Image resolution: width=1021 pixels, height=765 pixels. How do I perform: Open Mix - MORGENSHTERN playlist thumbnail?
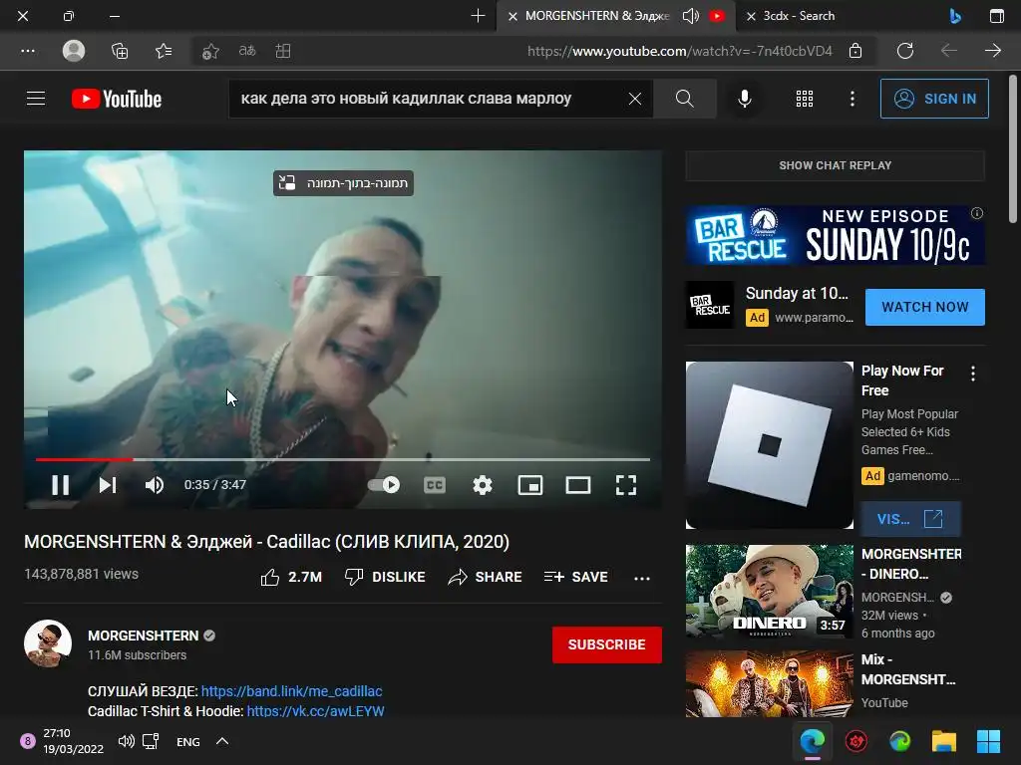(770, 683)
